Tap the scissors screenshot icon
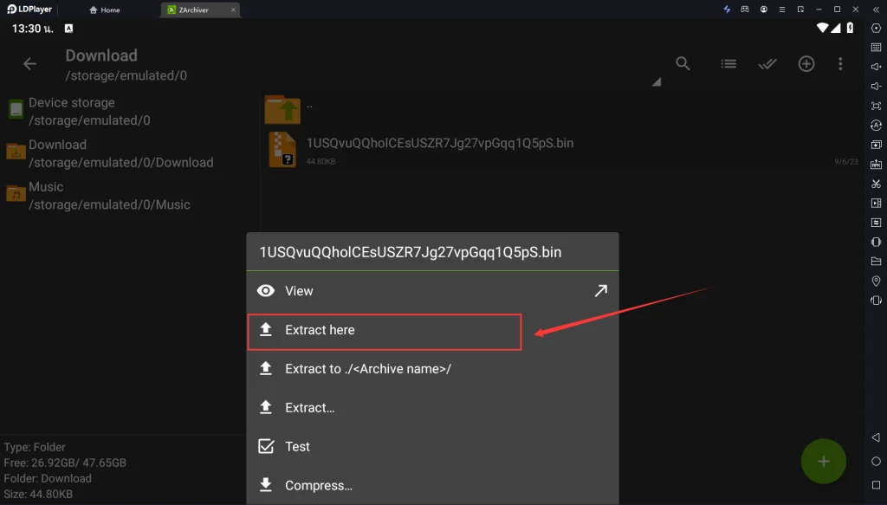Viewport: 887px width, 505px height. [876, 184]
